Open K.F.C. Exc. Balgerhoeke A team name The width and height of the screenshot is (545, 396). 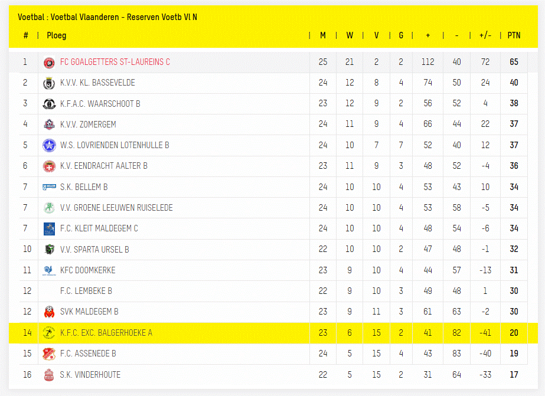[x=106, y=333]
